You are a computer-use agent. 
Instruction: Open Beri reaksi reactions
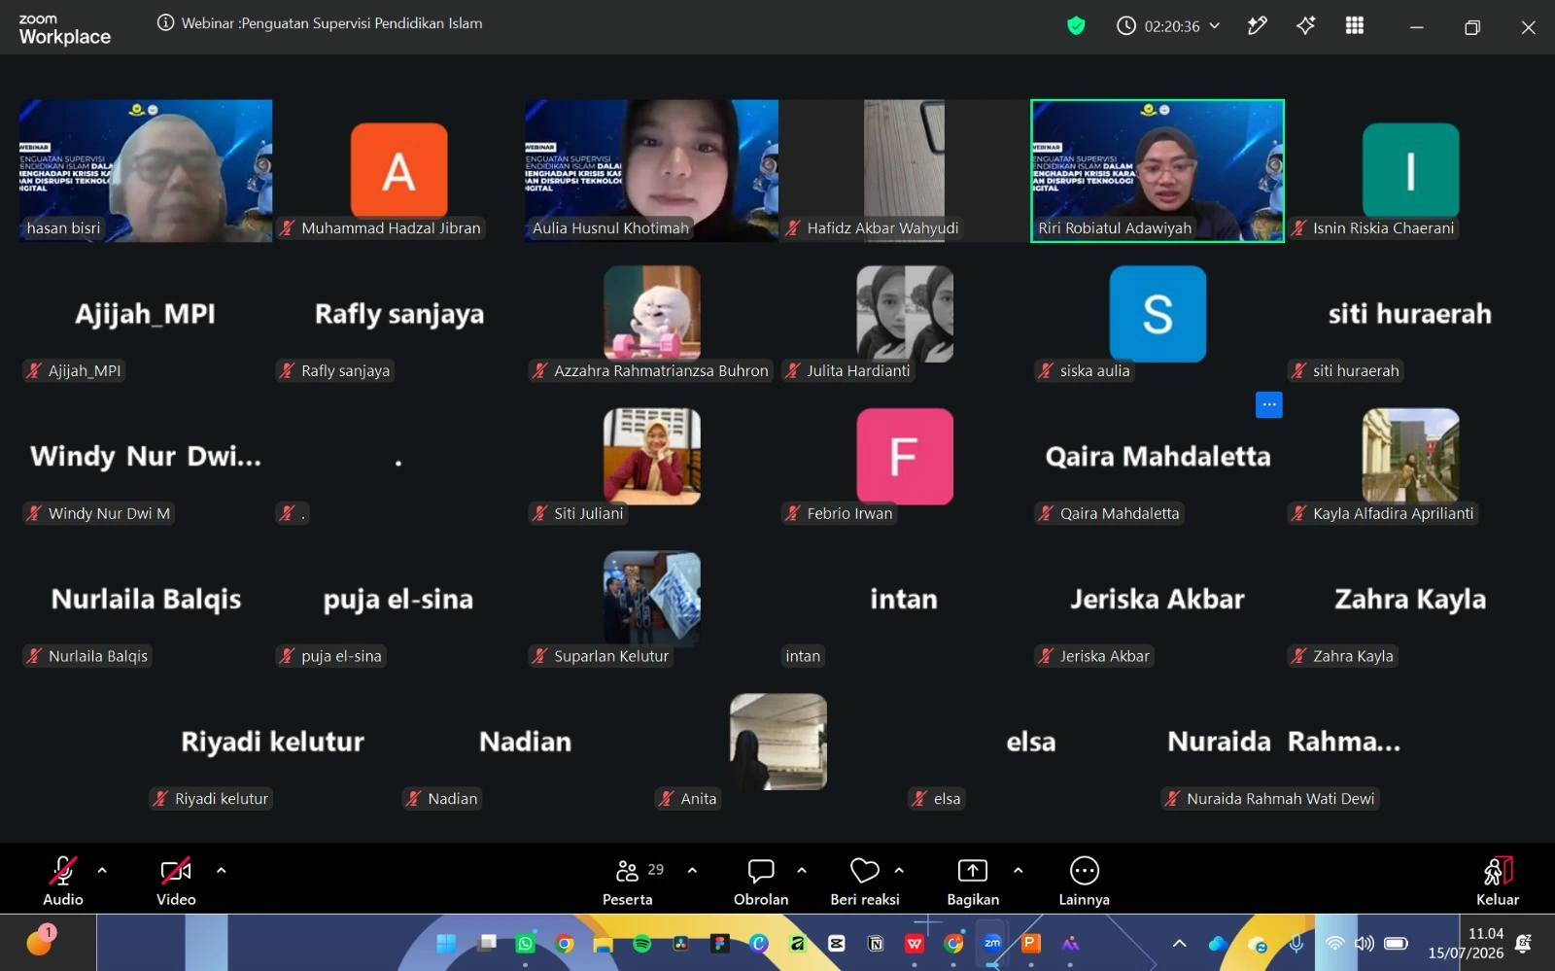[865, 881]
